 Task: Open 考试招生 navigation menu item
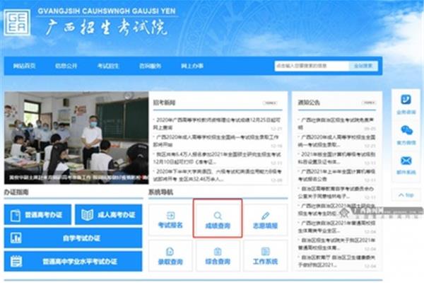pyautogui.click(x=108, y=66)
